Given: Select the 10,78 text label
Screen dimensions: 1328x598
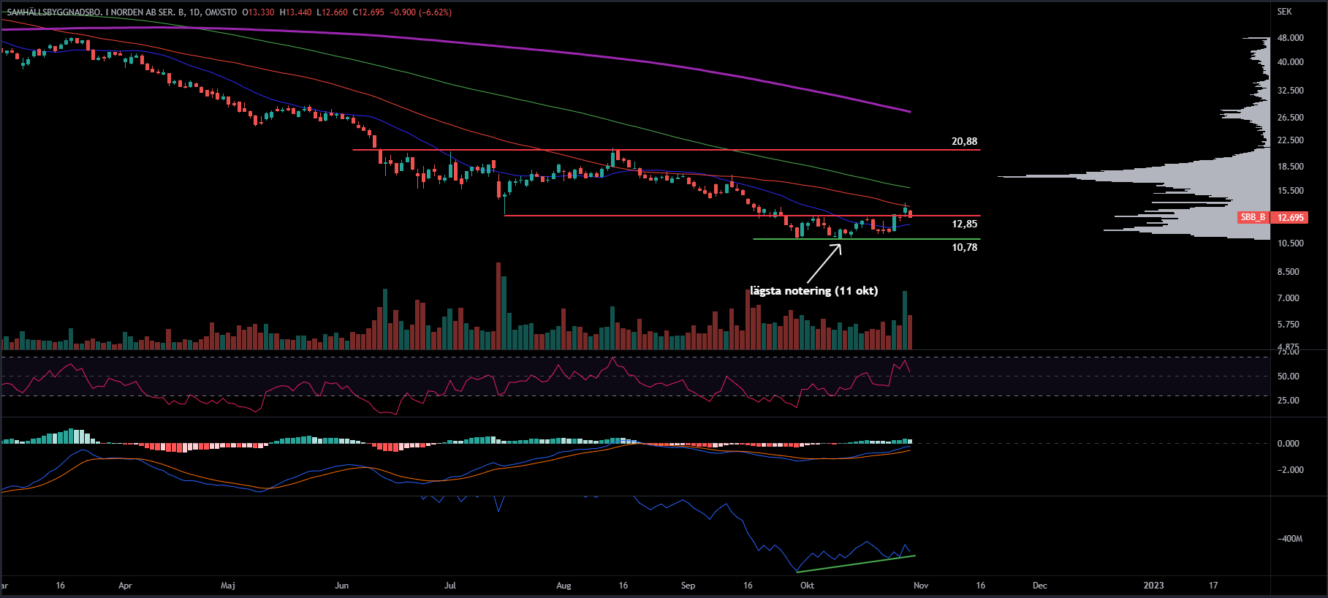Looking at the screenshot, I should [964, 247].
